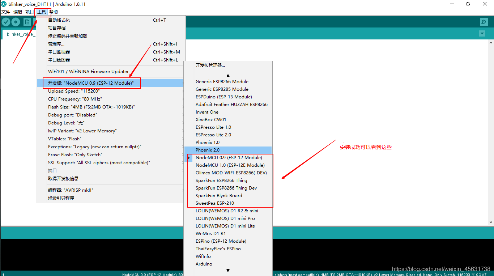Open the editor tab dropdown arrow

pyautogui.click(x=482, y=33)
